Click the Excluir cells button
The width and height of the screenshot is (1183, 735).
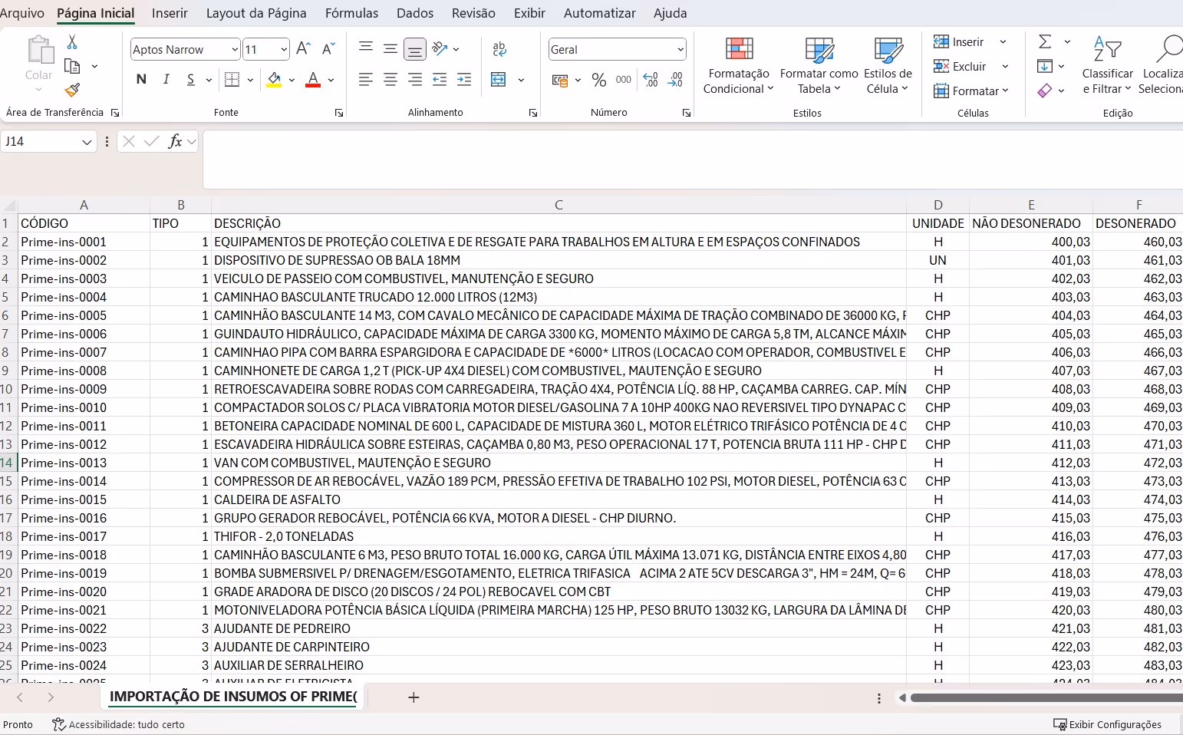point(960,66)
